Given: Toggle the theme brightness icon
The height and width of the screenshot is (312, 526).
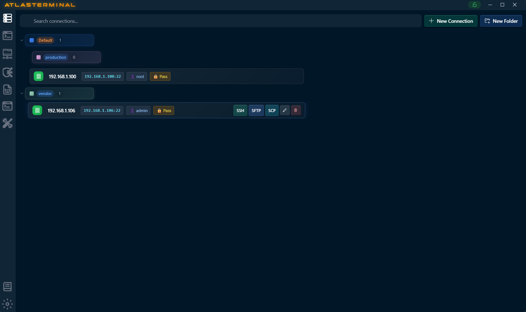Looking at the screenshot, I should (7, 304).
